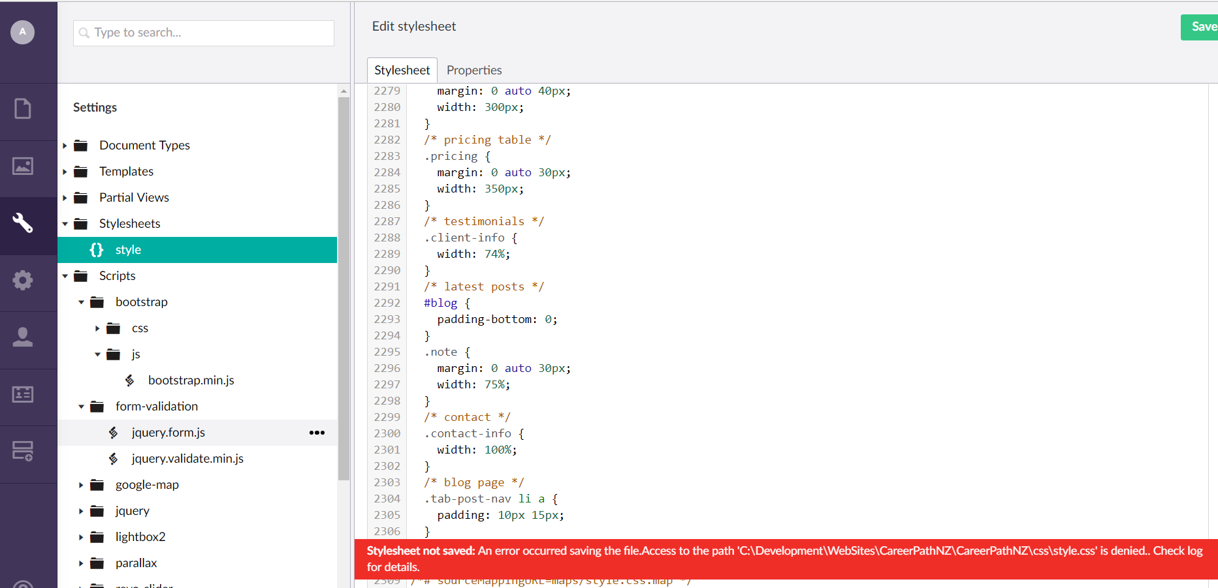Collapse the Stylesheets node

65,224
